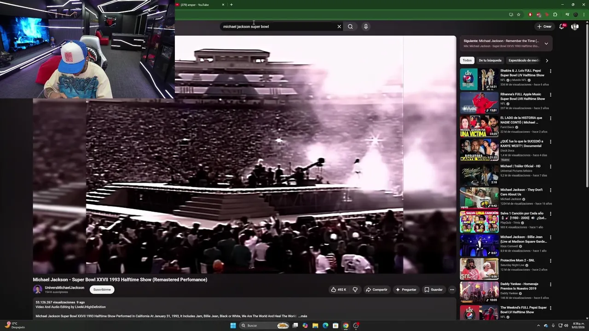Expand description with ...más
Image resolution: width=589 pixels, height=331 pixels.
(x=303, y=316)
